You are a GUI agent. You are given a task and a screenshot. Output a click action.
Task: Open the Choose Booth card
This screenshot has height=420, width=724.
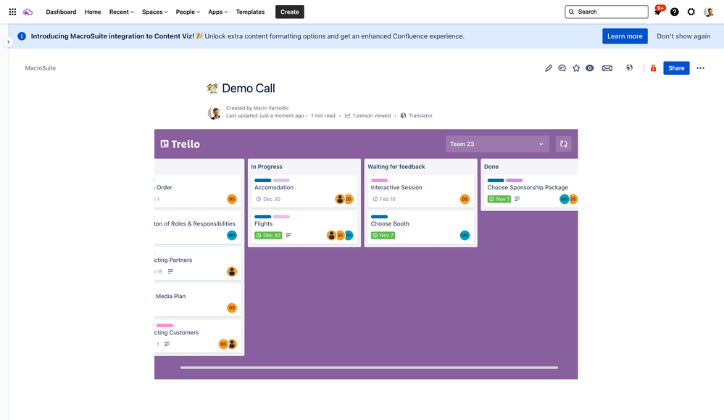tap(420, 227)
